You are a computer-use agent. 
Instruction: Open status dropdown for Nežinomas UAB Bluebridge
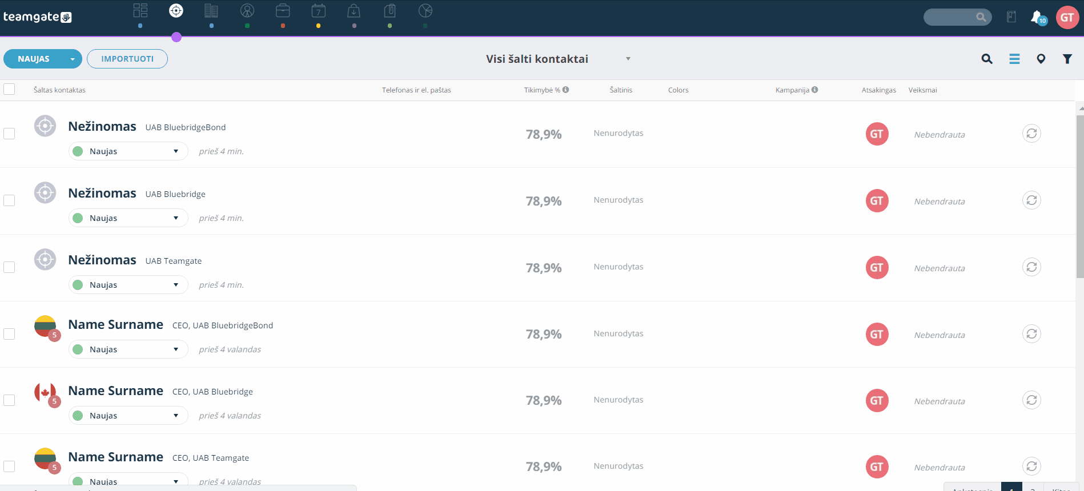tap(129, 218)
